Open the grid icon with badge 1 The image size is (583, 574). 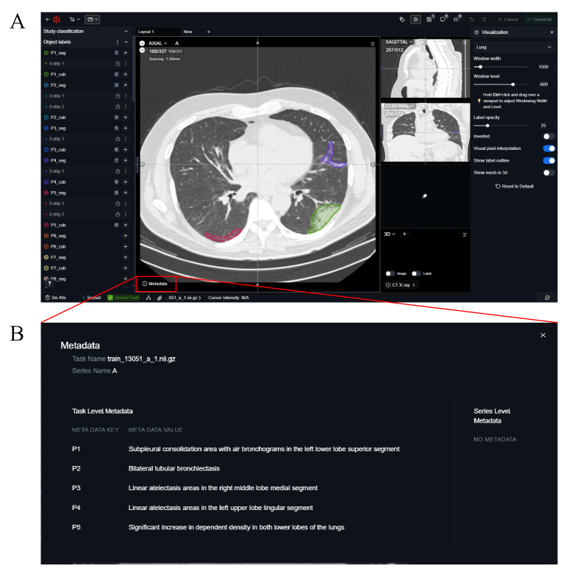(x=429, y=19)
